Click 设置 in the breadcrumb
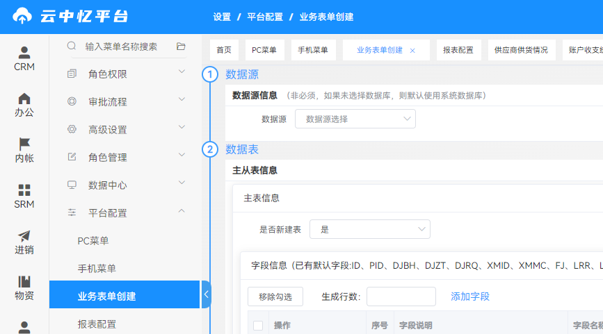Image resolution: width=603 pixels, height=334 pixels. pos(222,17)
